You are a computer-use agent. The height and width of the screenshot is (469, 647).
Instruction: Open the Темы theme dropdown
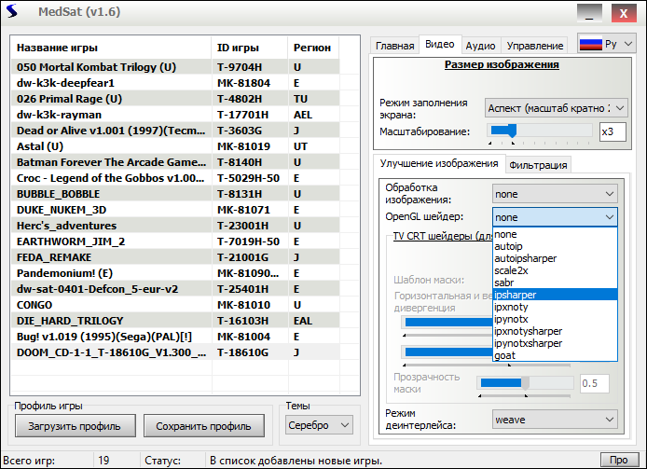319,425
